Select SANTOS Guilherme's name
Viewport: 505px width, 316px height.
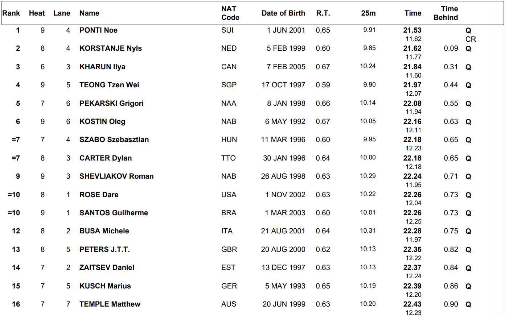(114, 213)
